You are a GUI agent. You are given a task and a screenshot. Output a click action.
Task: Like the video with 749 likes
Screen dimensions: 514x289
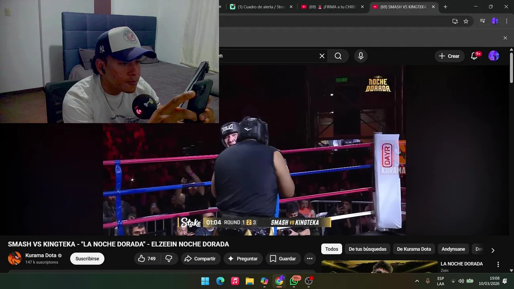click(147, 259)
